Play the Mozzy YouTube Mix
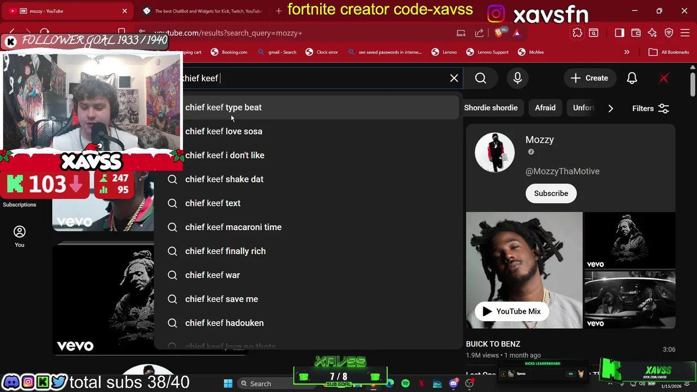The image size is (697, 392). [x=511, y=311]
